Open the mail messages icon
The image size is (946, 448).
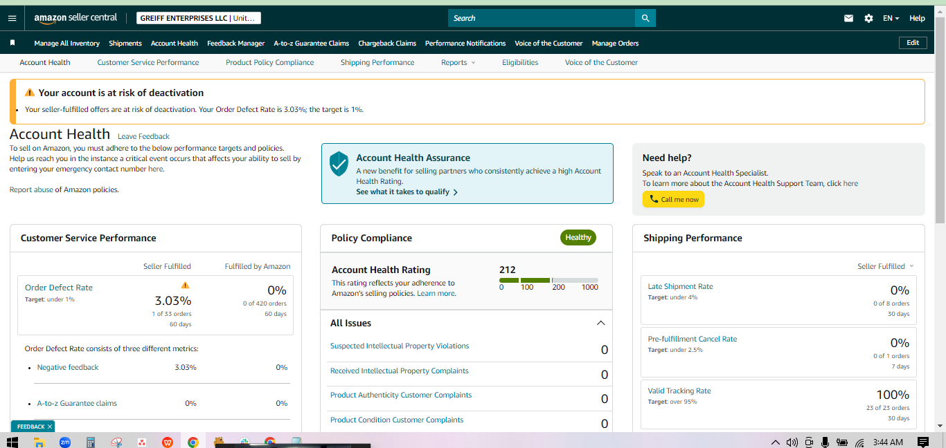[x=848, y=19]
